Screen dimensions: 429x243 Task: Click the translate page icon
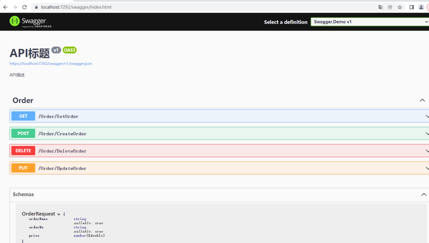[381, 7]
